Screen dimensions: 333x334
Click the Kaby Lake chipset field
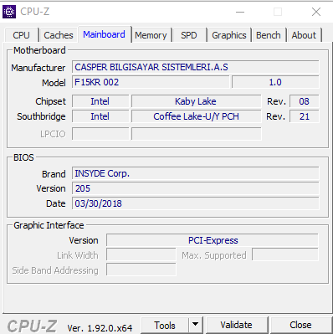click(x=196, y=101)
